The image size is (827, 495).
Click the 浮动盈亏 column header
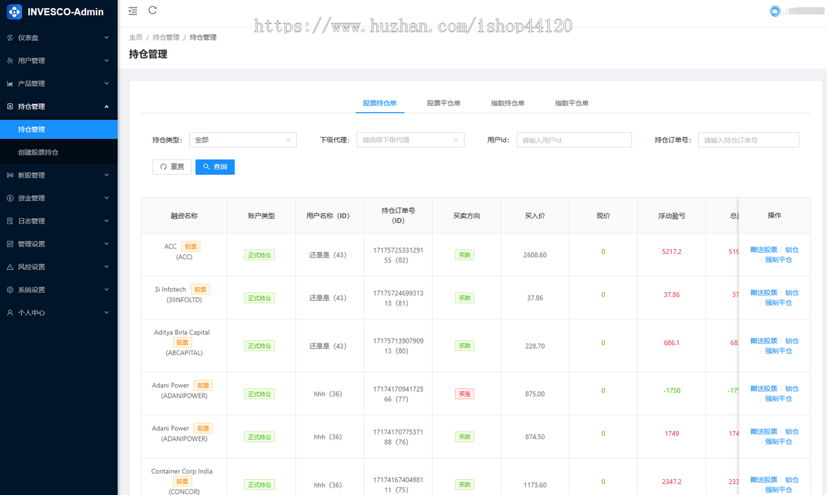672,215
